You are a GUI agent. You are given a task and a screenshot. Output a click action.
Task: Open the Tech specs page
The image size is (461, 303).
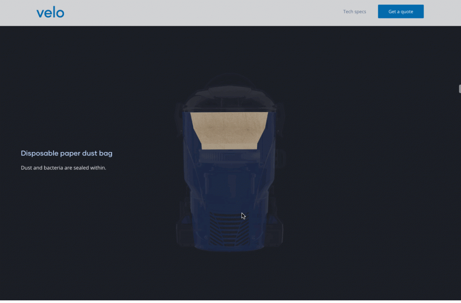(354, 12)
